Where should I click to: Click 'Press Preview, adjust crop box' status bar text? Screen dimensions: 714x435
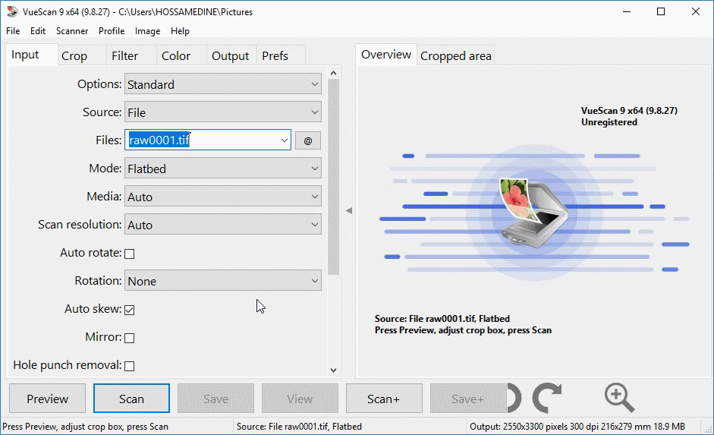click(x=85, y=427)
